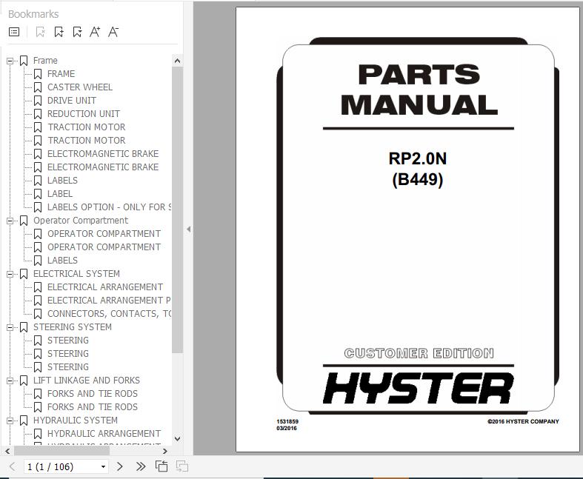Open the first STEERING bookmark
This screenshot has height=479, width=583.
[68, 341]
